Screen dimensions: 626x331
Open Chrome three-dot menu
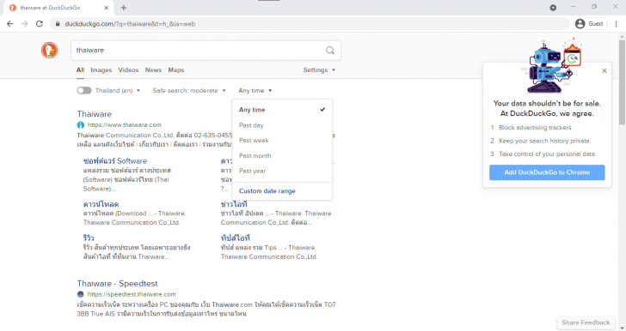(x=616, y=24)
